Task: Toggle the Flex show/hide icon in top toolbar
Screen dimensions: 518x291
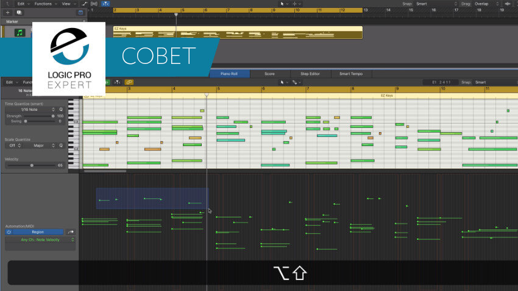Action: point(94,4)
